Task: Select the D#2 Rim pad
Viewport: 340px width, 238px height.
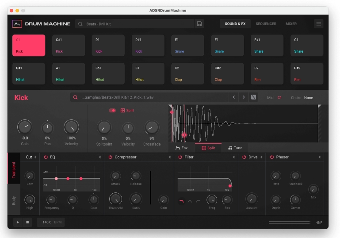Action: 307,73
